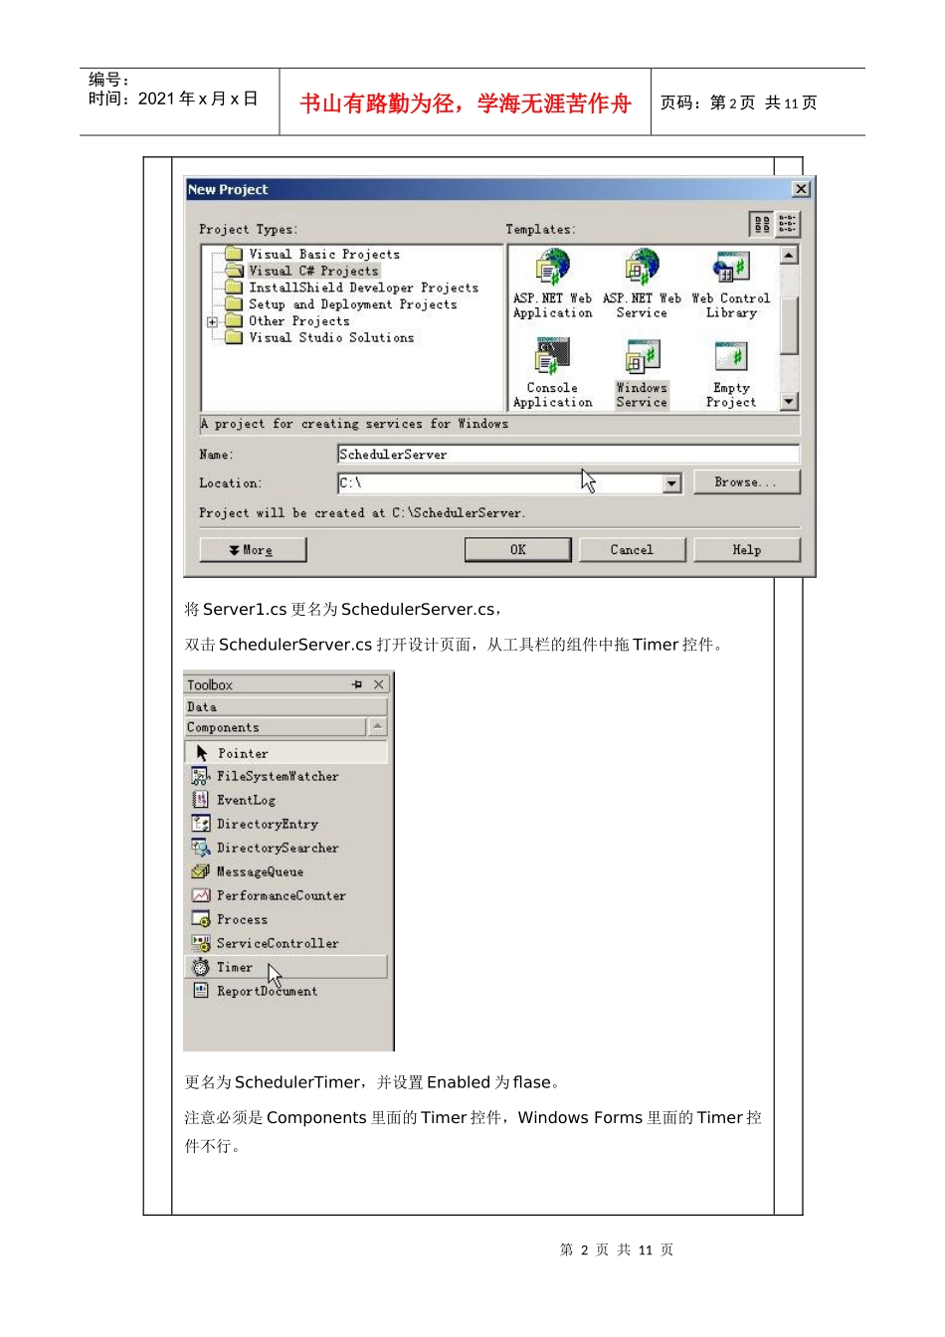Click the Name input field
Screen dimensions: 945x1337
(568, 455)
